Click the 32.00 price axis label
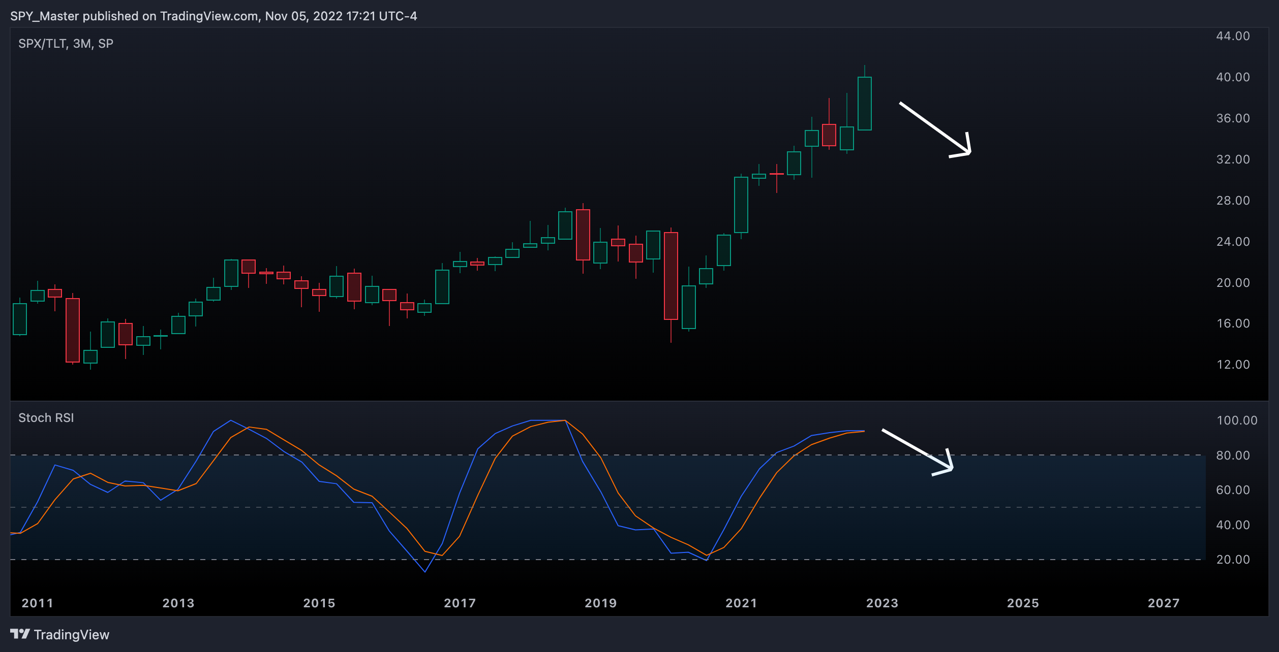This screenshot has height=652, width=1279. [1233, 159]
